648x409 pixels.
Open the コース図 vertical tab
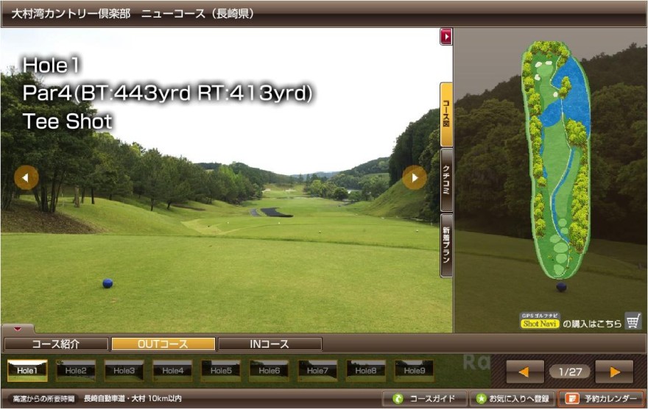click(x=446, y=114)
